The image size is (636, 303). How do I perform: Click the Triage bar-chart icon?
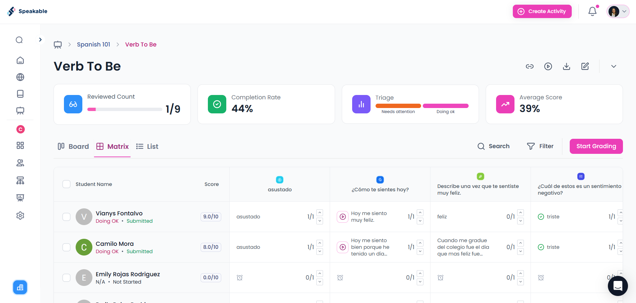(361, 104)
